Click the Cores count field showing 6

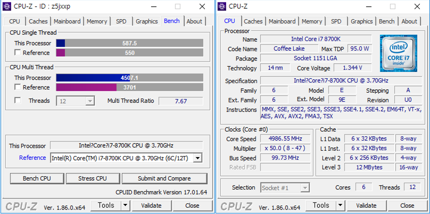pos(364,187)
